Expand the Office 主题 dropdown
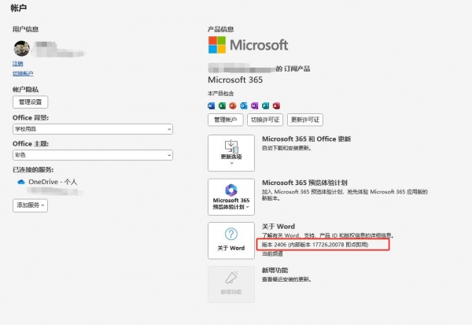This screenshot has height=325, width=472. coord(93,155)
